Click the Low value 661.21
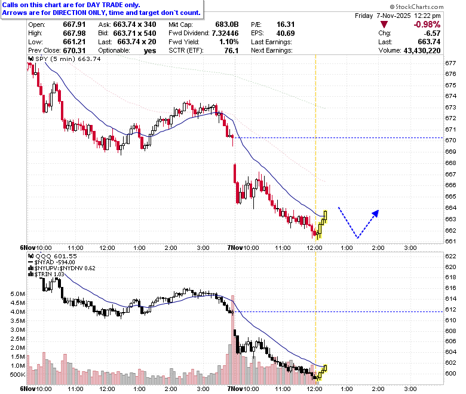Screen dimensions: 466x394 pos(74,42)
